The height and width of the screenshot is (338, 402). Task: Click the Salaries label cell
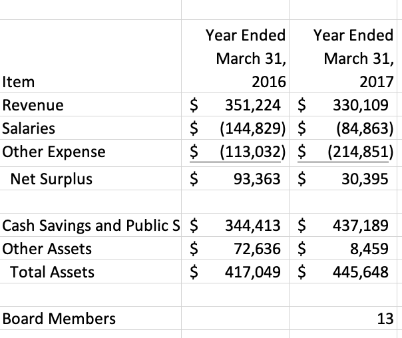[x=29, y=128]
